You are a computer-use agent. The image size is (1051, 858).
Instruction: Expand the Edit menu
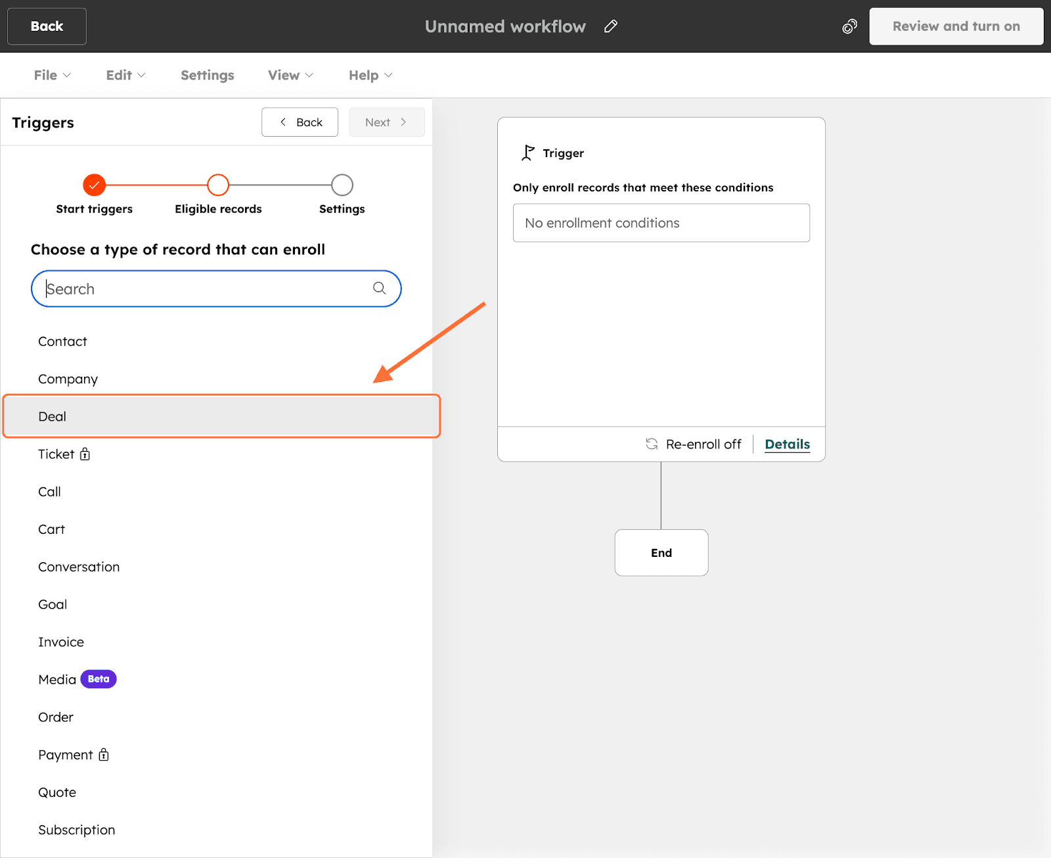[125, 75]
